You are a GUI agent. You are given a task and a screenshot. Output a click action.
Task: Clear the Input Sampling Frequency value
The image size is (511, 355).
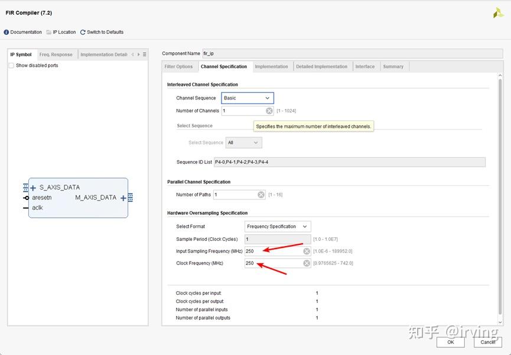coord(307,251)
